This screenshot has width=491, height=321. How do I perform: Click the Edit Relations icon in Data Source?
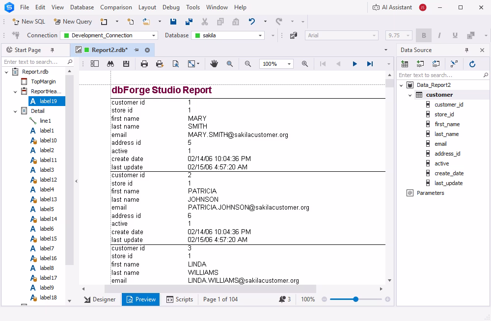coord(454,64)
